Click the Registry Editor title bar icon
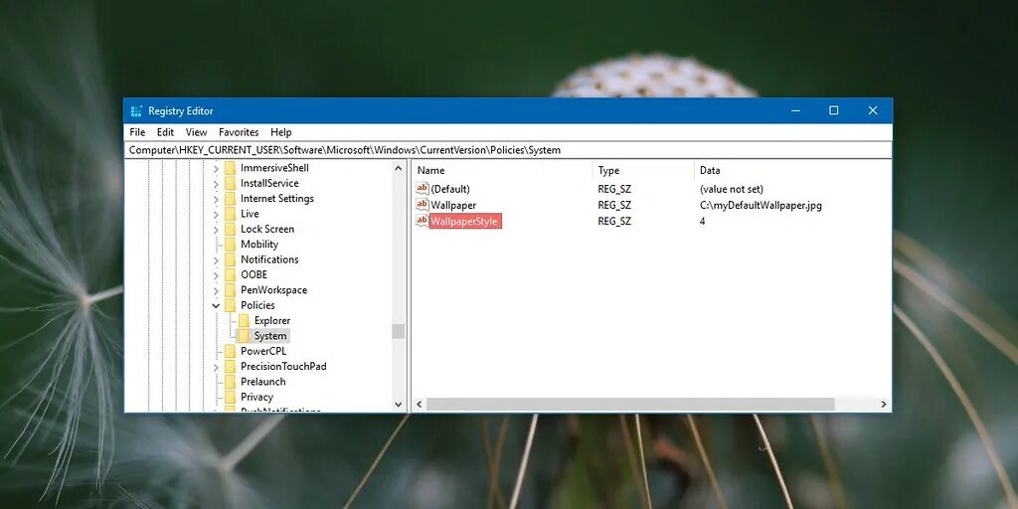 (136, 111)
